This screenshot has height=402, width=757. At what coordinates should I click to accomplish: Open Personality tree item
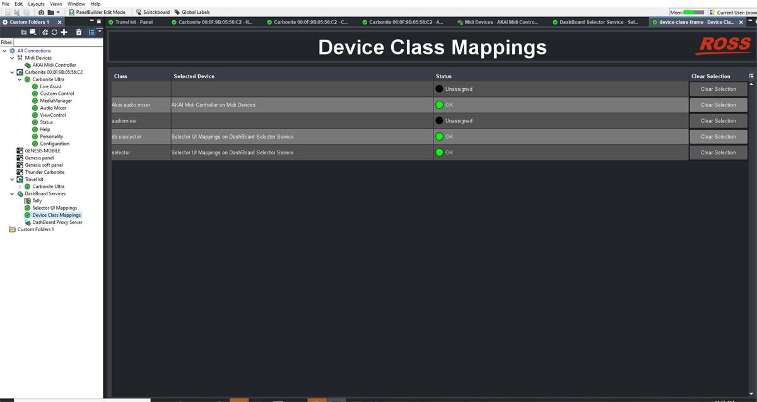click(x=52, y=137)
